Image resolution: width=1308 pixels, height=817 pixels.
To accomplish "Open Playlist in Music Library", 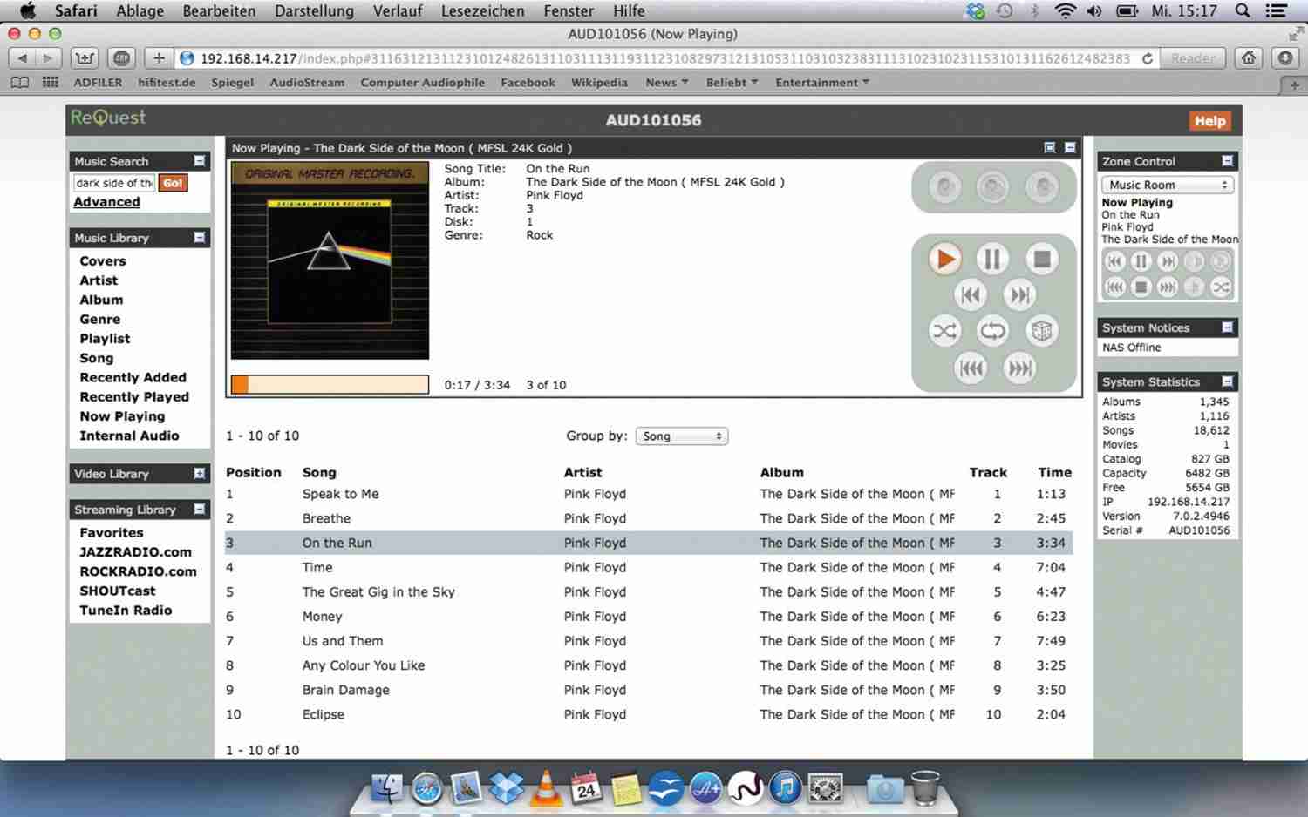I will (105, 339).
